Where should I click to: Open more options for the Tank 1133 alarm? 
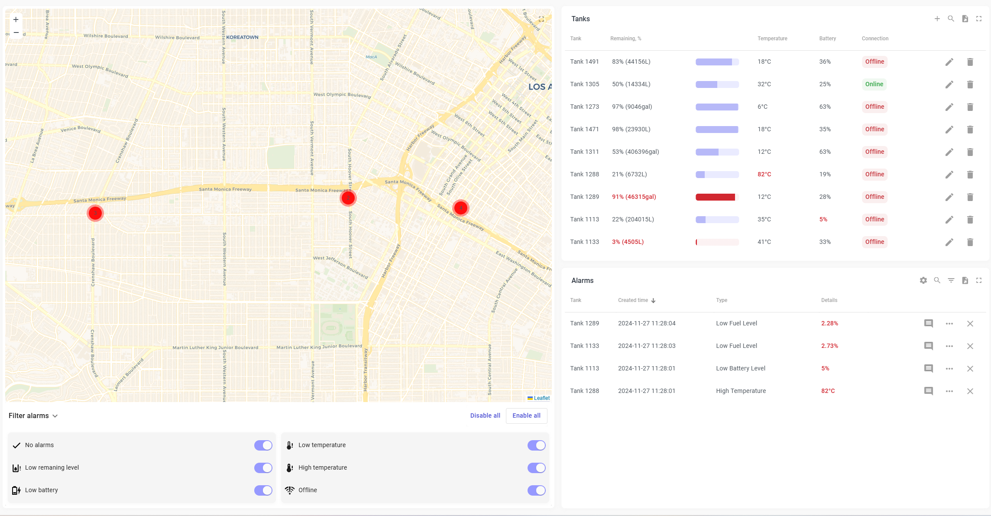(949, 346)
